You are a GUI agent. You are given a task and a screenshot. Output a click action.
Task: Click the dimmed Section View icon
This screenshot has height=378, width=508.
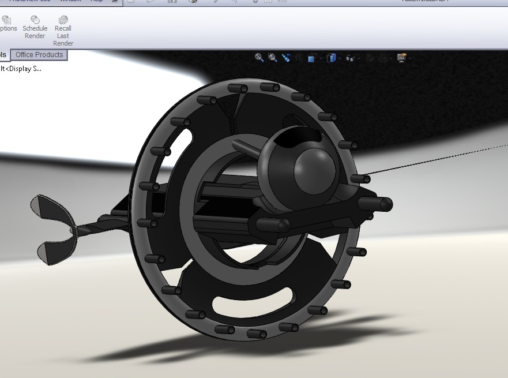[299, 58]
